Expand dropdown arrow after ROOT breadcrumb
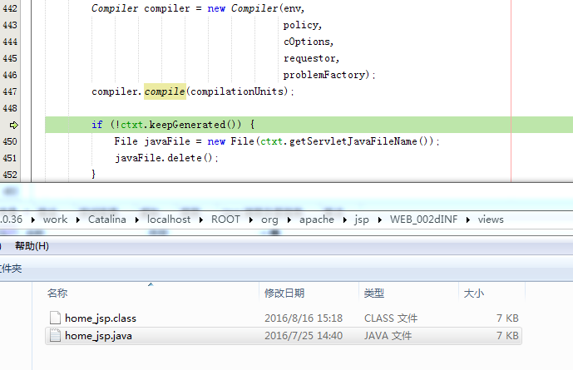Viewport: 573px width, 370px height. [250, 220]
